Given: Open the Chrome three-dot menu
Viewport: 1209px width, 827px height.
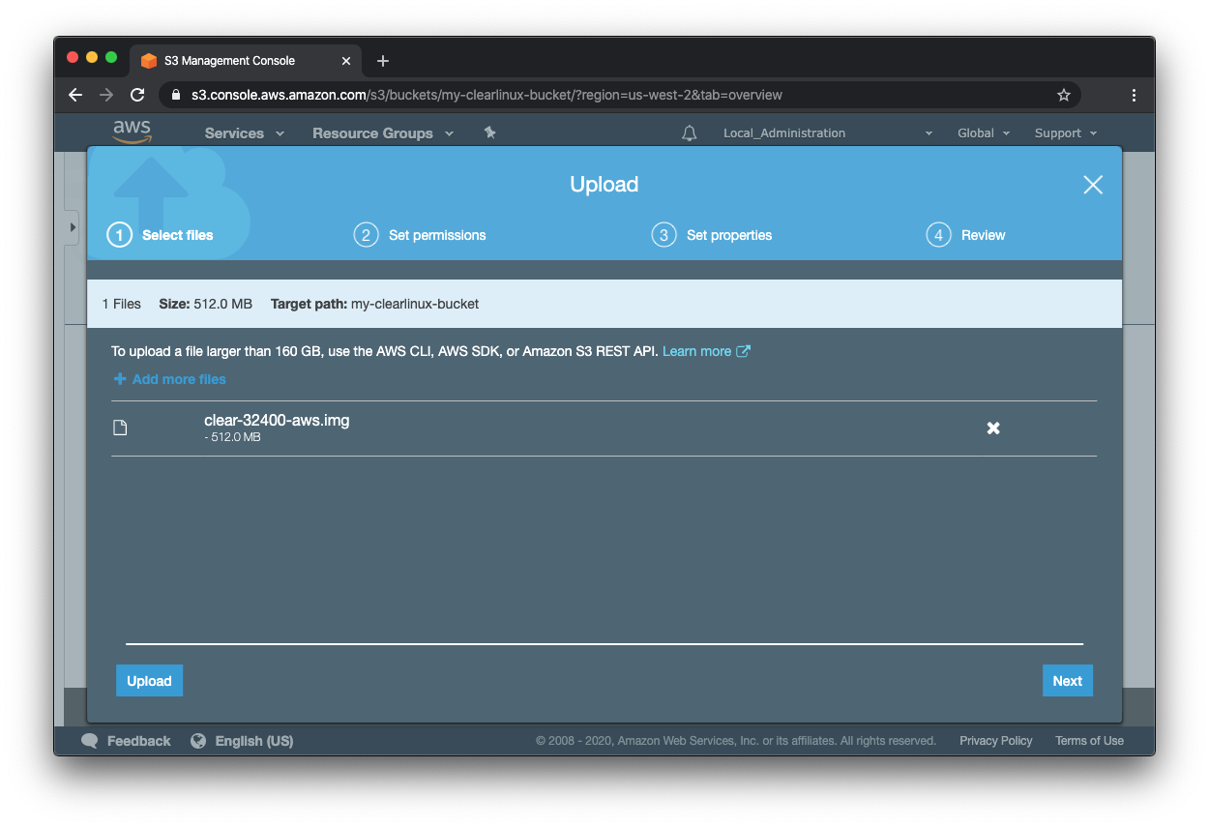Looking at the screenshot, I should click(x=1134, y=95).
